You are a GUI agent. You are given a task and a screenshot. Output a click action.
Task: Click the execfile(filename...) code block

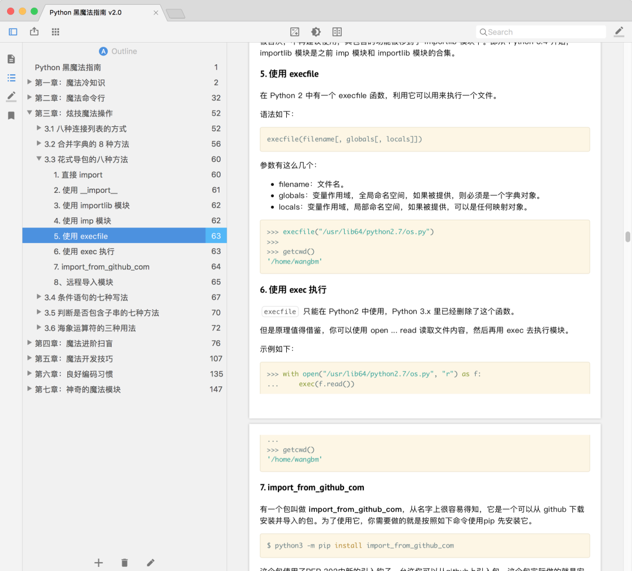(425, 139)
